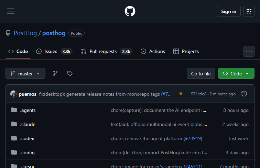The height and width of the screenshot is (168, 260).
Task: Open the green Code dropdown button
Action: click(236, 73)
